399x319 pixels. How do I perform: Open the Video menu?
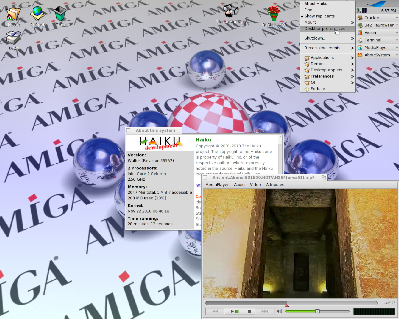255,185
